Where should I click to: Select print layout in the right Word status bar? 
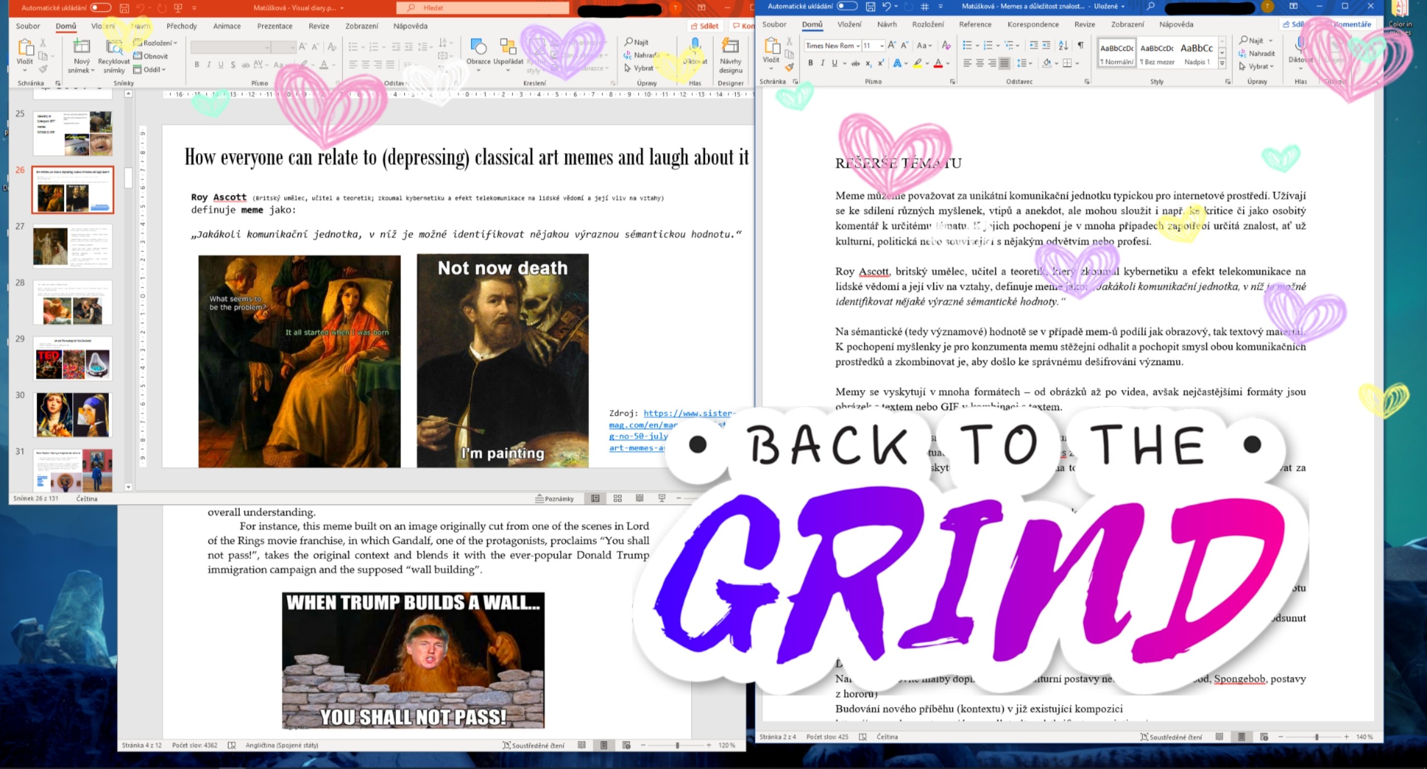point(1241,737)
